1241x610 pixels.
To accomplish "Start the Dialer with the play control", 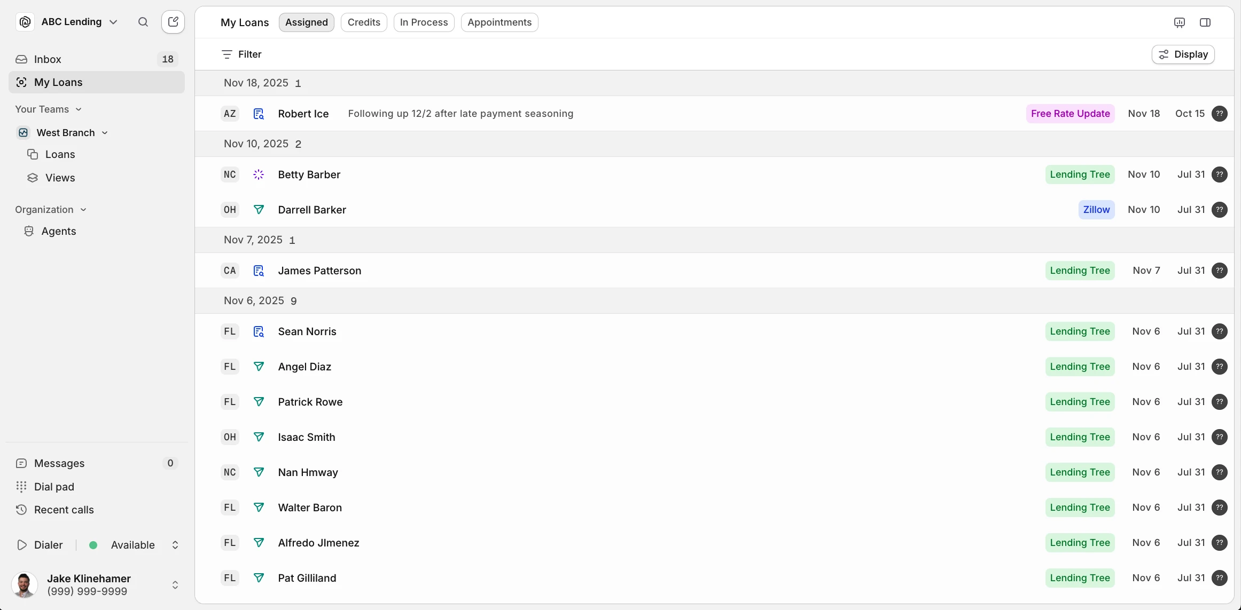I will point(22,545).
